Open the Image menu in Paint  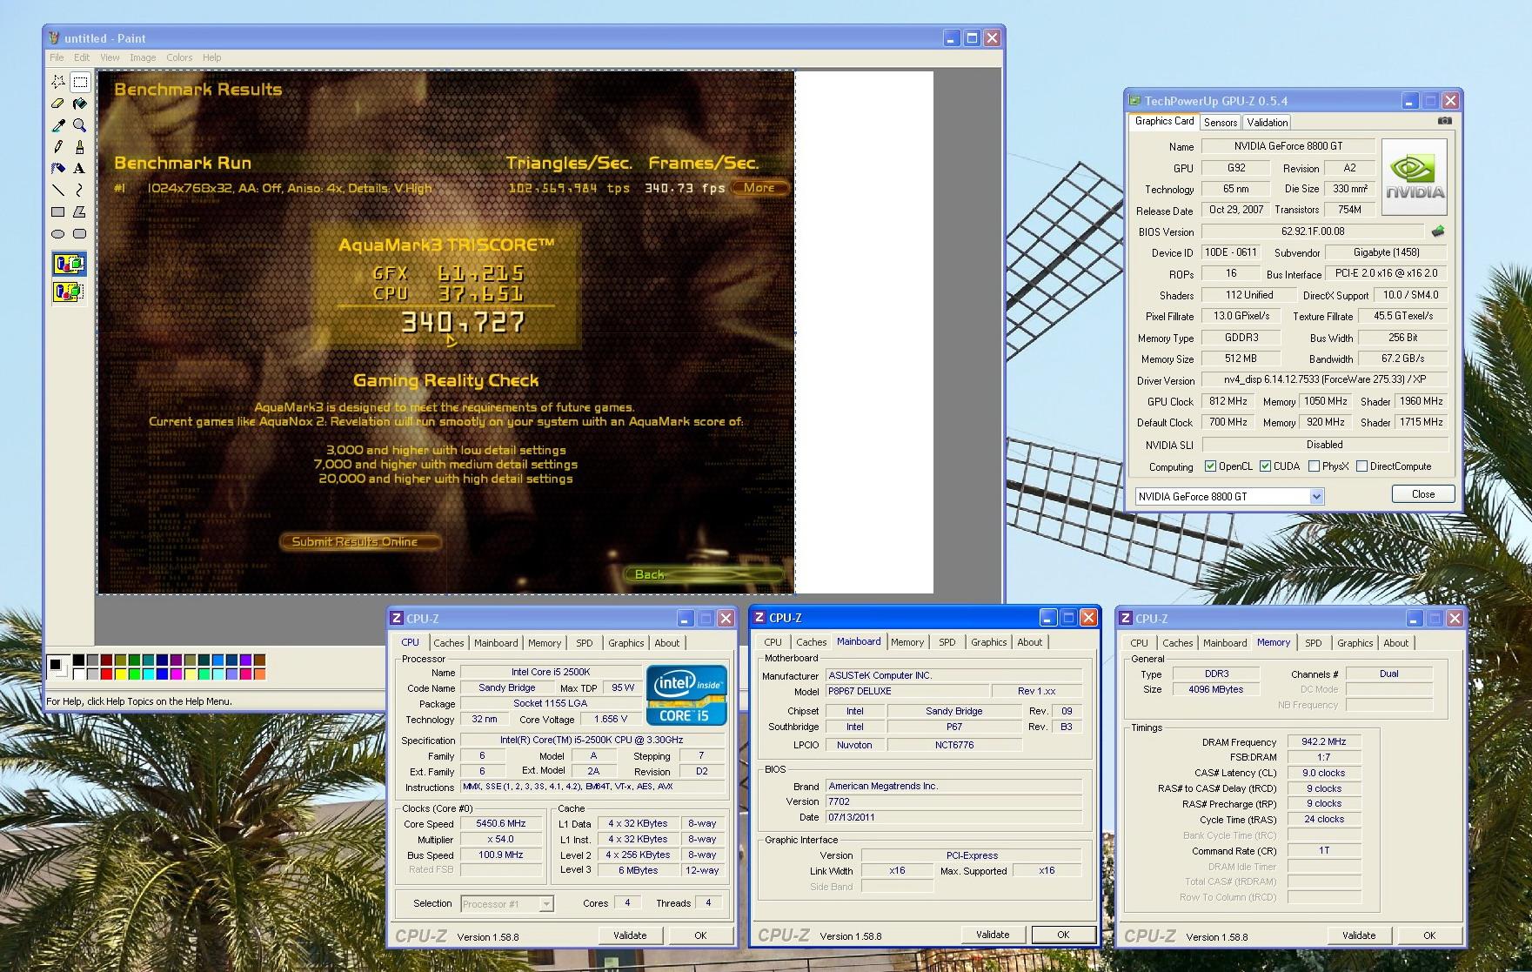tap(143, 57)
